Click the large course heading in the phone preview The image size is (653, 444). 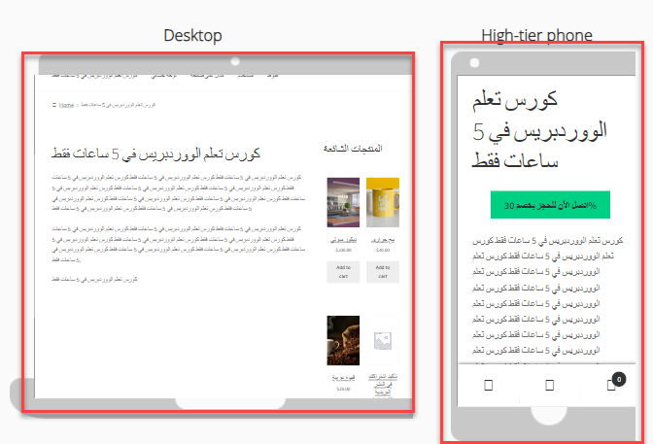click(539, 130)
